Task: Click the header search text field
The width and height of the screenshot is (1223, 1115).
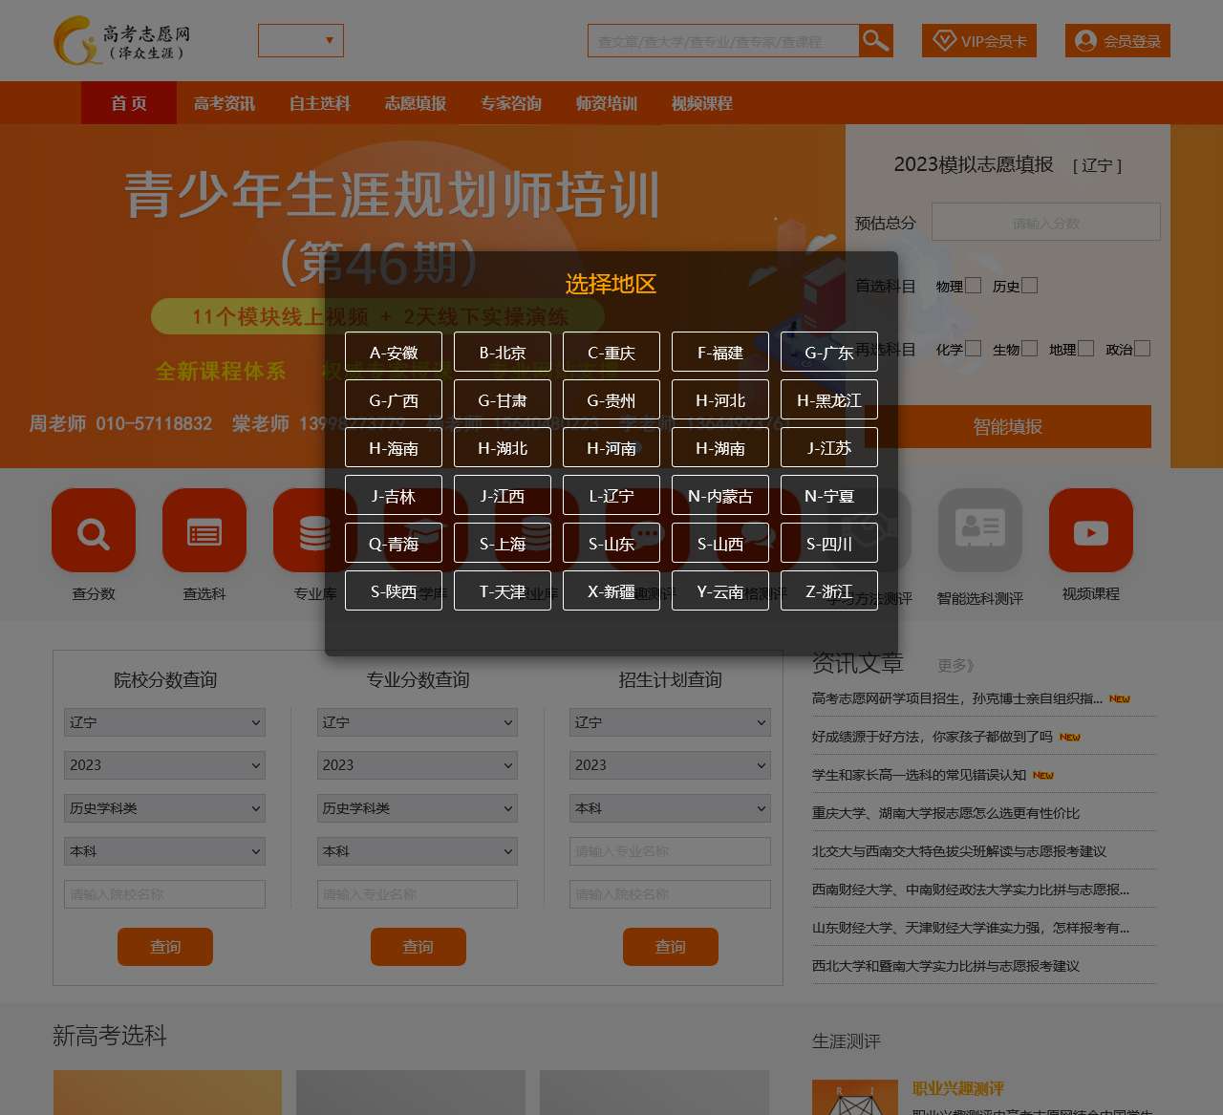Action: 723,41
